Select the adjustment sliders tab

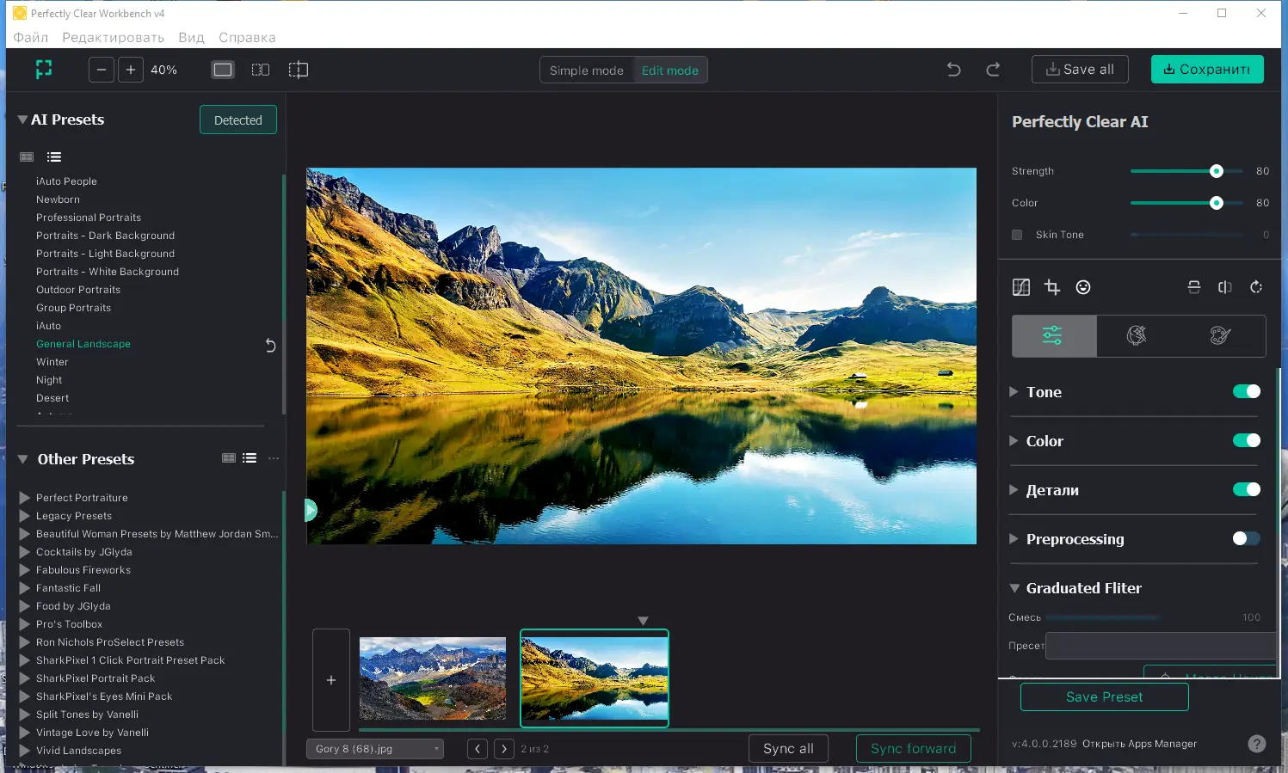pyautogui.click(x=1054, y=335)
